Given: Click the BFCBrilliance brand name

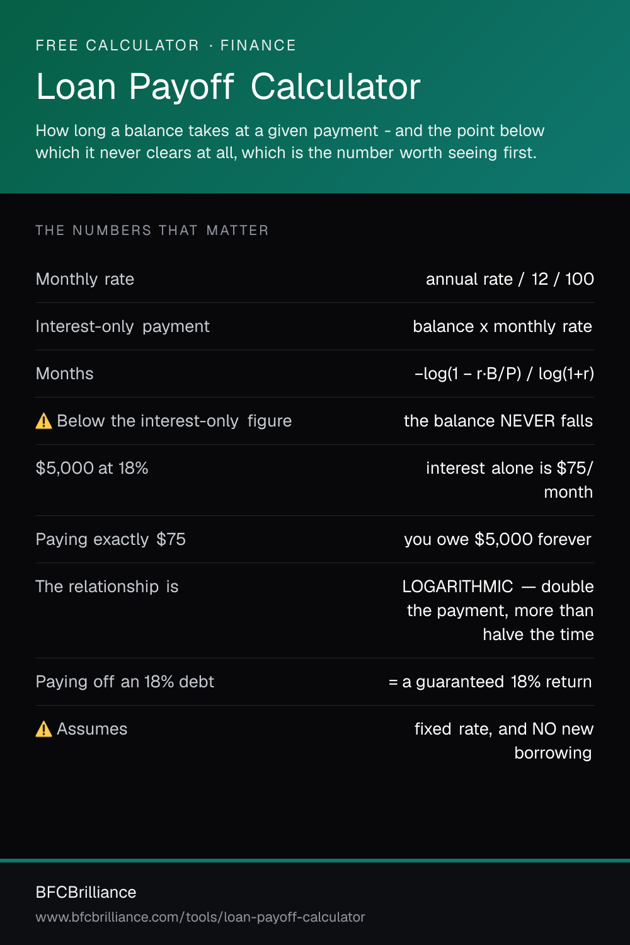Looking at the screenshot, I should (x=86, y=892).
